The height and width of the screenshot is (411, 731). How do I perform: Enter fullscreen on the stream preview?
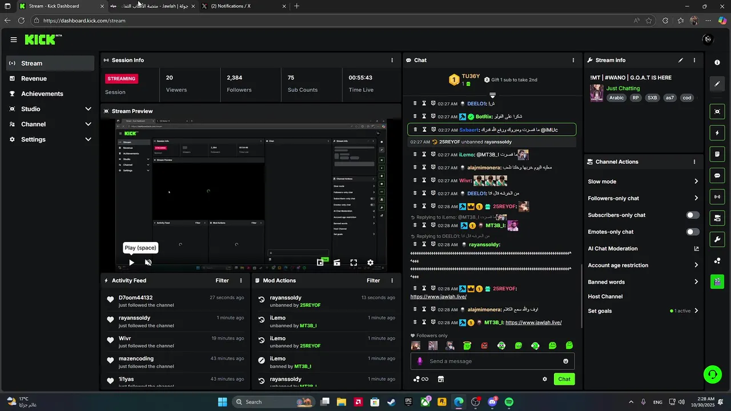(x=354, y=263)
